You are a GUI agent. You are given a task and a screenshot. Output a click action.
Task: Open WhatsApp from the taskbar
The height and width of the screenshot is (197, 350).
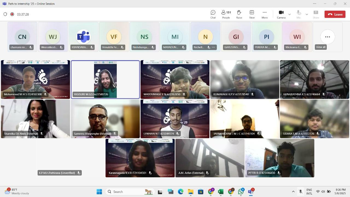tap(241, 192)
